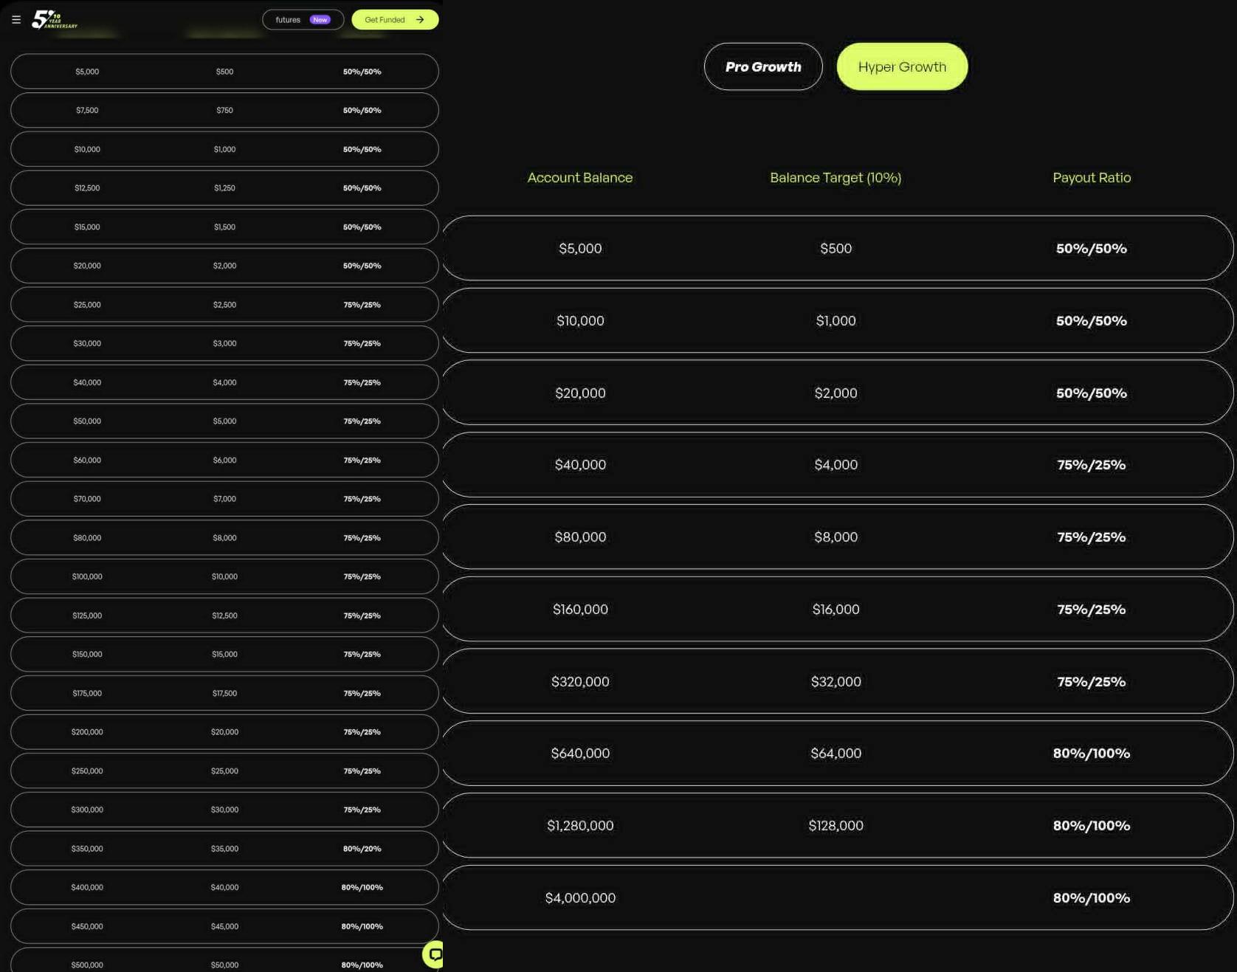1237x972 pixels.
Task: Open the live chat widget
Action: point(434,954)
